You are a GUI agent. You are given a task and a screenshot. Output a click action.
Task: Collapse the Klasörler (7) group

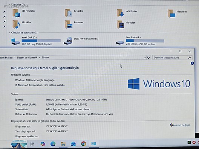pyautogui.click(x=9, y=5)
